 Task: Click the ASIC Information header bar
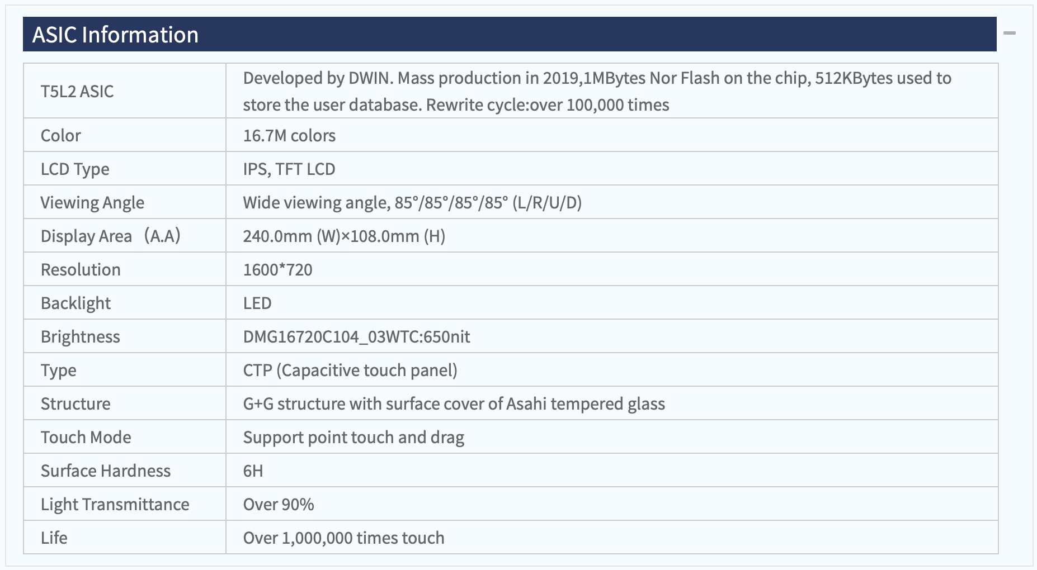[510, 34]
